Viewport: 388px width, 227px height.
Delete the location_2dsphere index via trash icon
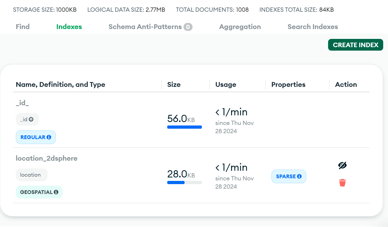pos(342,183)
